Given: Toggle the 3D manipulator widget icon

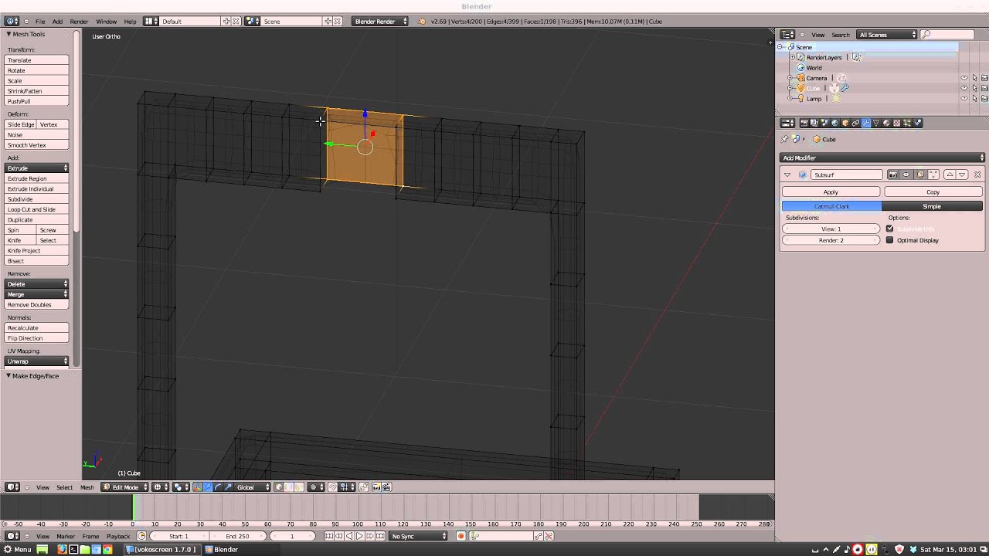Looking at the screenshot, I should tap(198, 487).
